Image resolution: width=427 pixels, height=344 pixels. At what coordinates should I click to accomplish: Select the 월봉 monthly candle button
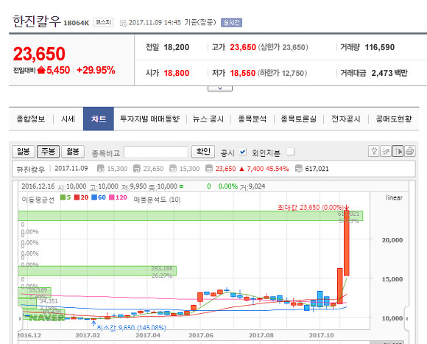(73, 151)
